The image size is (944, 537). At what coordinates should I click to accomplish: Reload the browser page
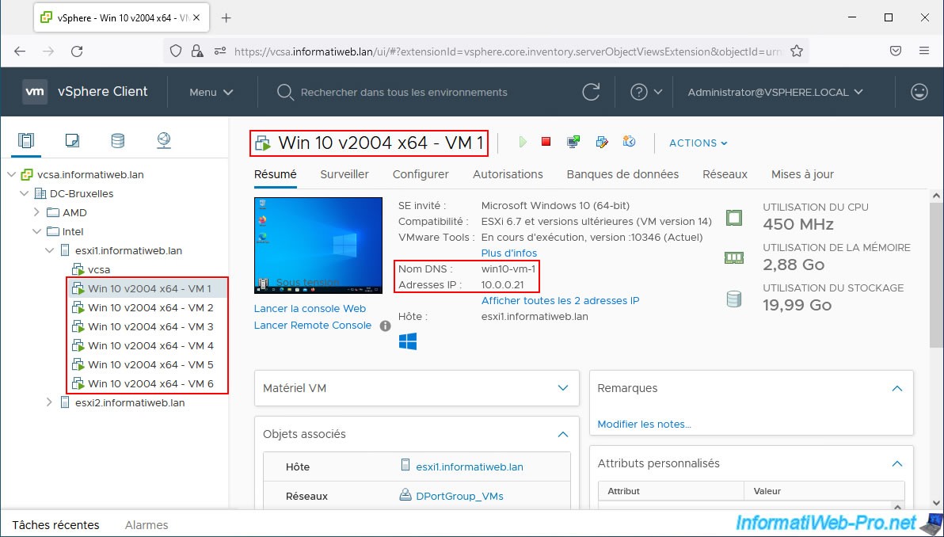(77, 51)
